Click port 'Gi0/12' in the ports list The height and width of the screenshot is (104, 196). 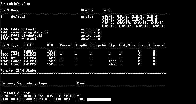(x=157, y=23)
